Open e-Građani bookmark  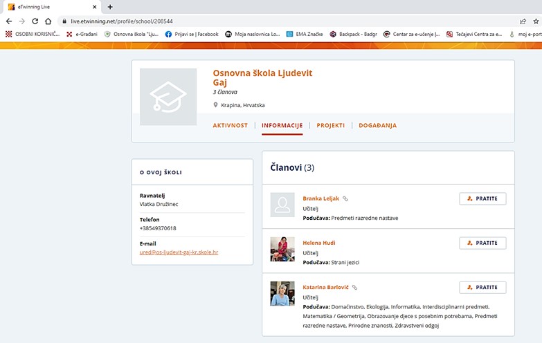[82, 34]
